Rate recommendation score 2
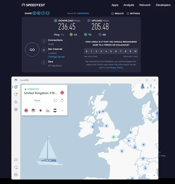Screen dimensions: 175x184 click(96, 51)
